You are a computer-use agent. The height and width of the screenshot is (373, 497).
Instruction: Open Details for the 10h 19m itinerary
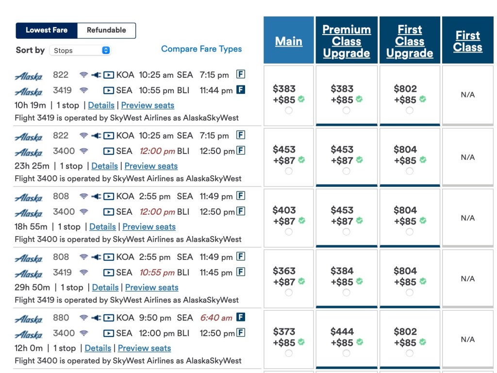tap(101, 105)
